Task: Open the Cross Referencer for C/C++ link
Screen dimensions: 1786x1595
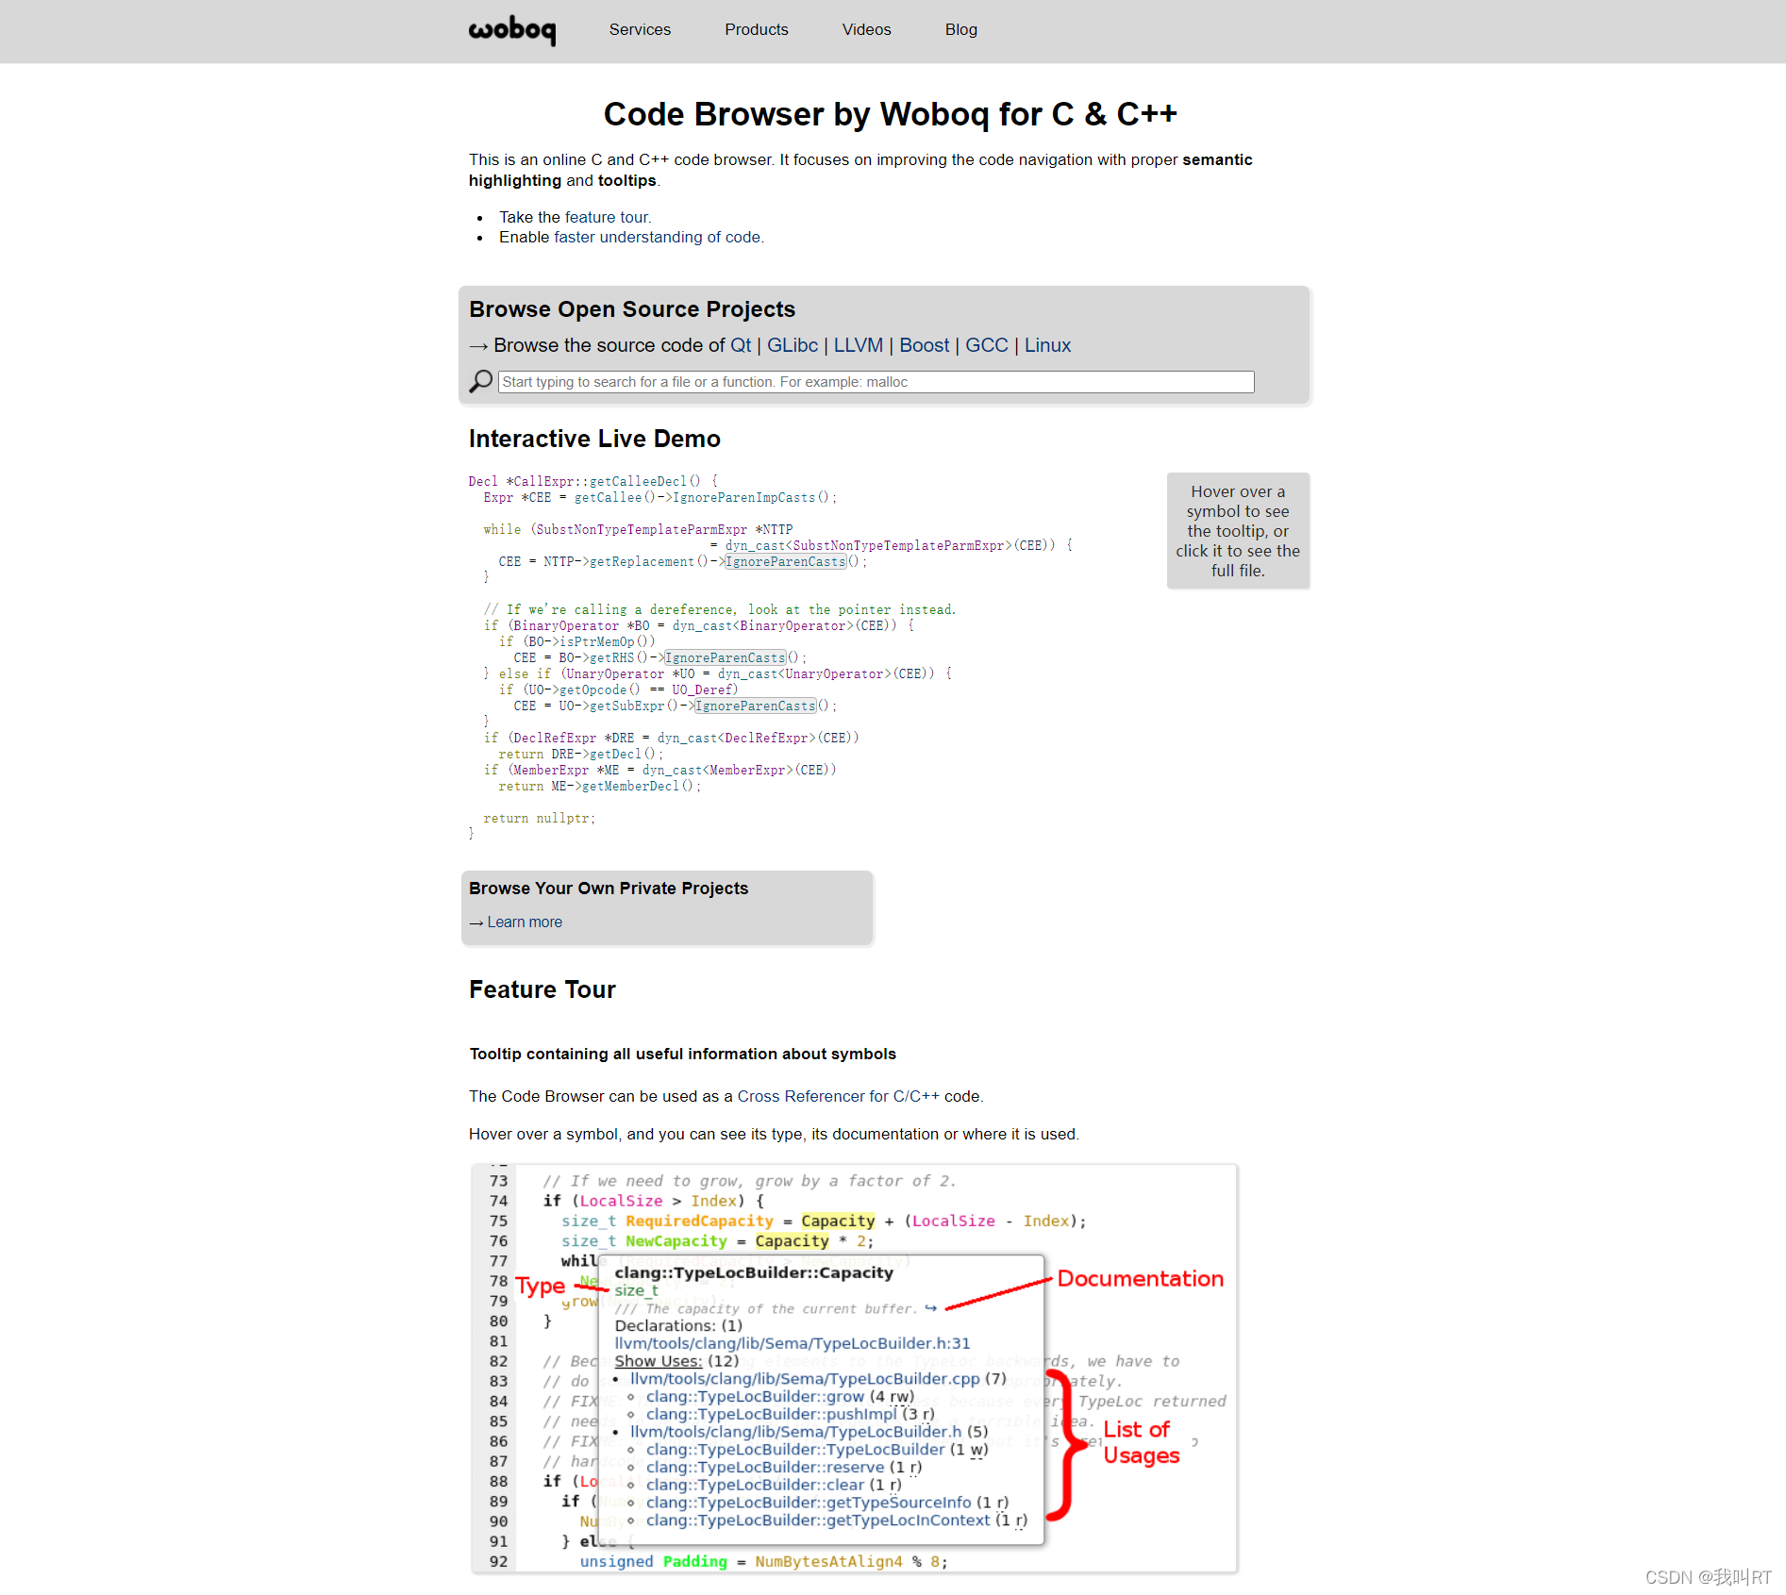Action: 838,1096
